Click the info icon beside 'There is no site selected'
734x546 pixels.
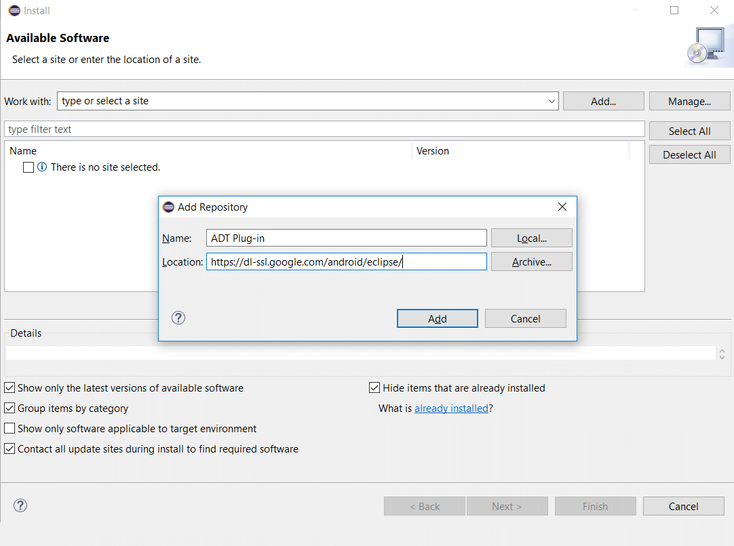pyautogui.click(x=42, y=167)
